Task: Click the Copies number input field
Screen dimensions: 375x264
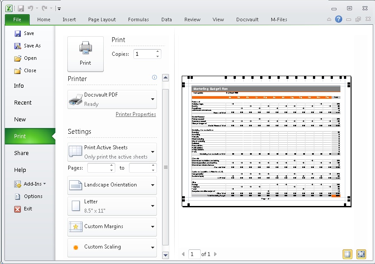Action: (x=144, y=54)
